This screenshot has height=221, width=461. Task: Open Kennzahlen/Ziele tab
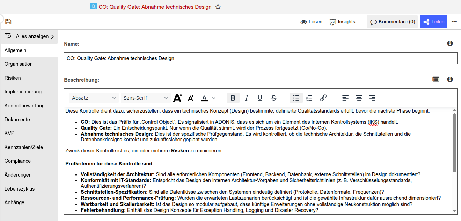click(x=29, y=147)
